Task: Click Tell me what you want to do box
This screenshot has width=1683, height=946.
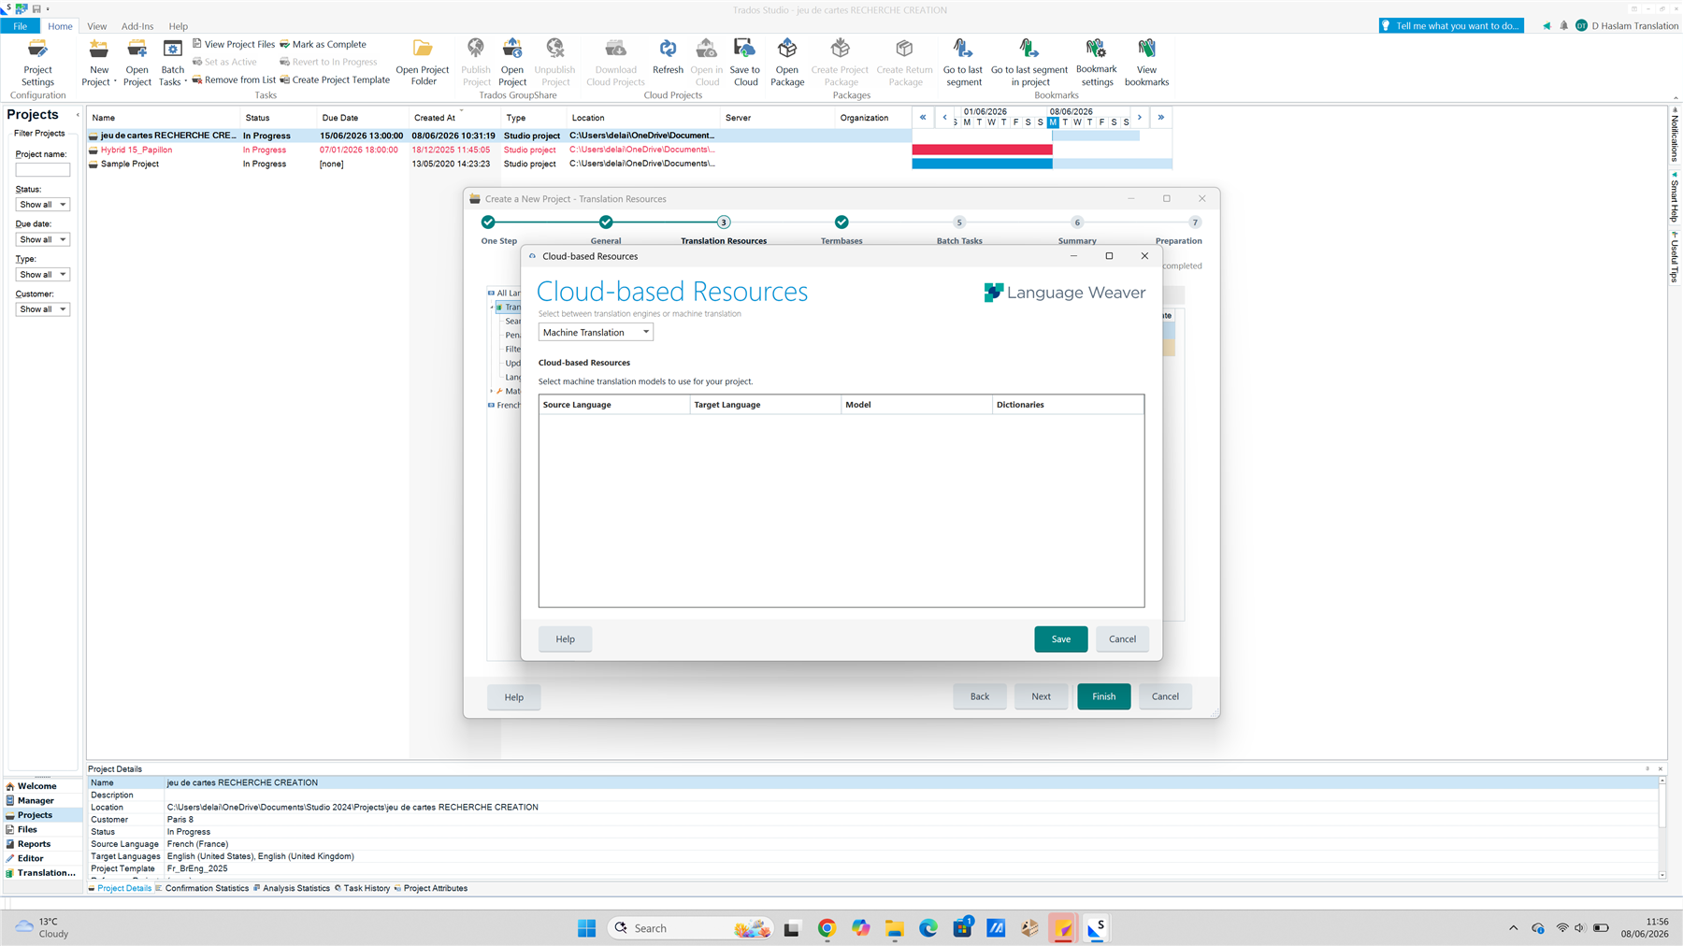Action: click(1451, 26)
